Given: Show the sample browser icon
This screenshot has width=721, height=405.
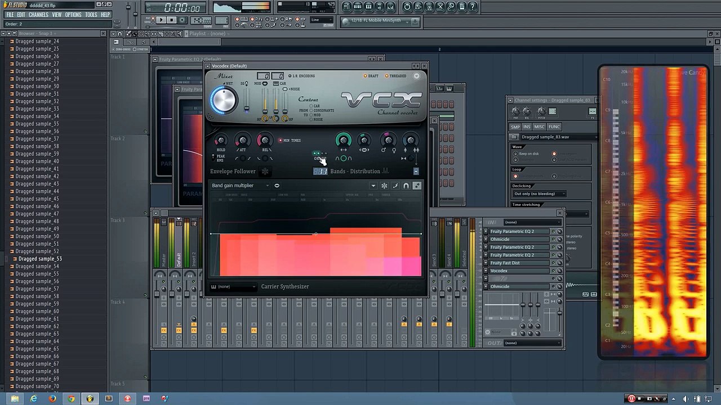Looking at the screenshot, I should (x=380, y=7).
